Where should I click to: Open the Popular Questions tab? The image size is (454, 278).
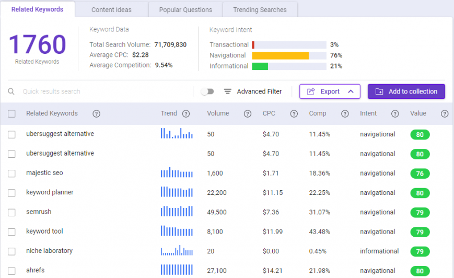click(185, 10)
